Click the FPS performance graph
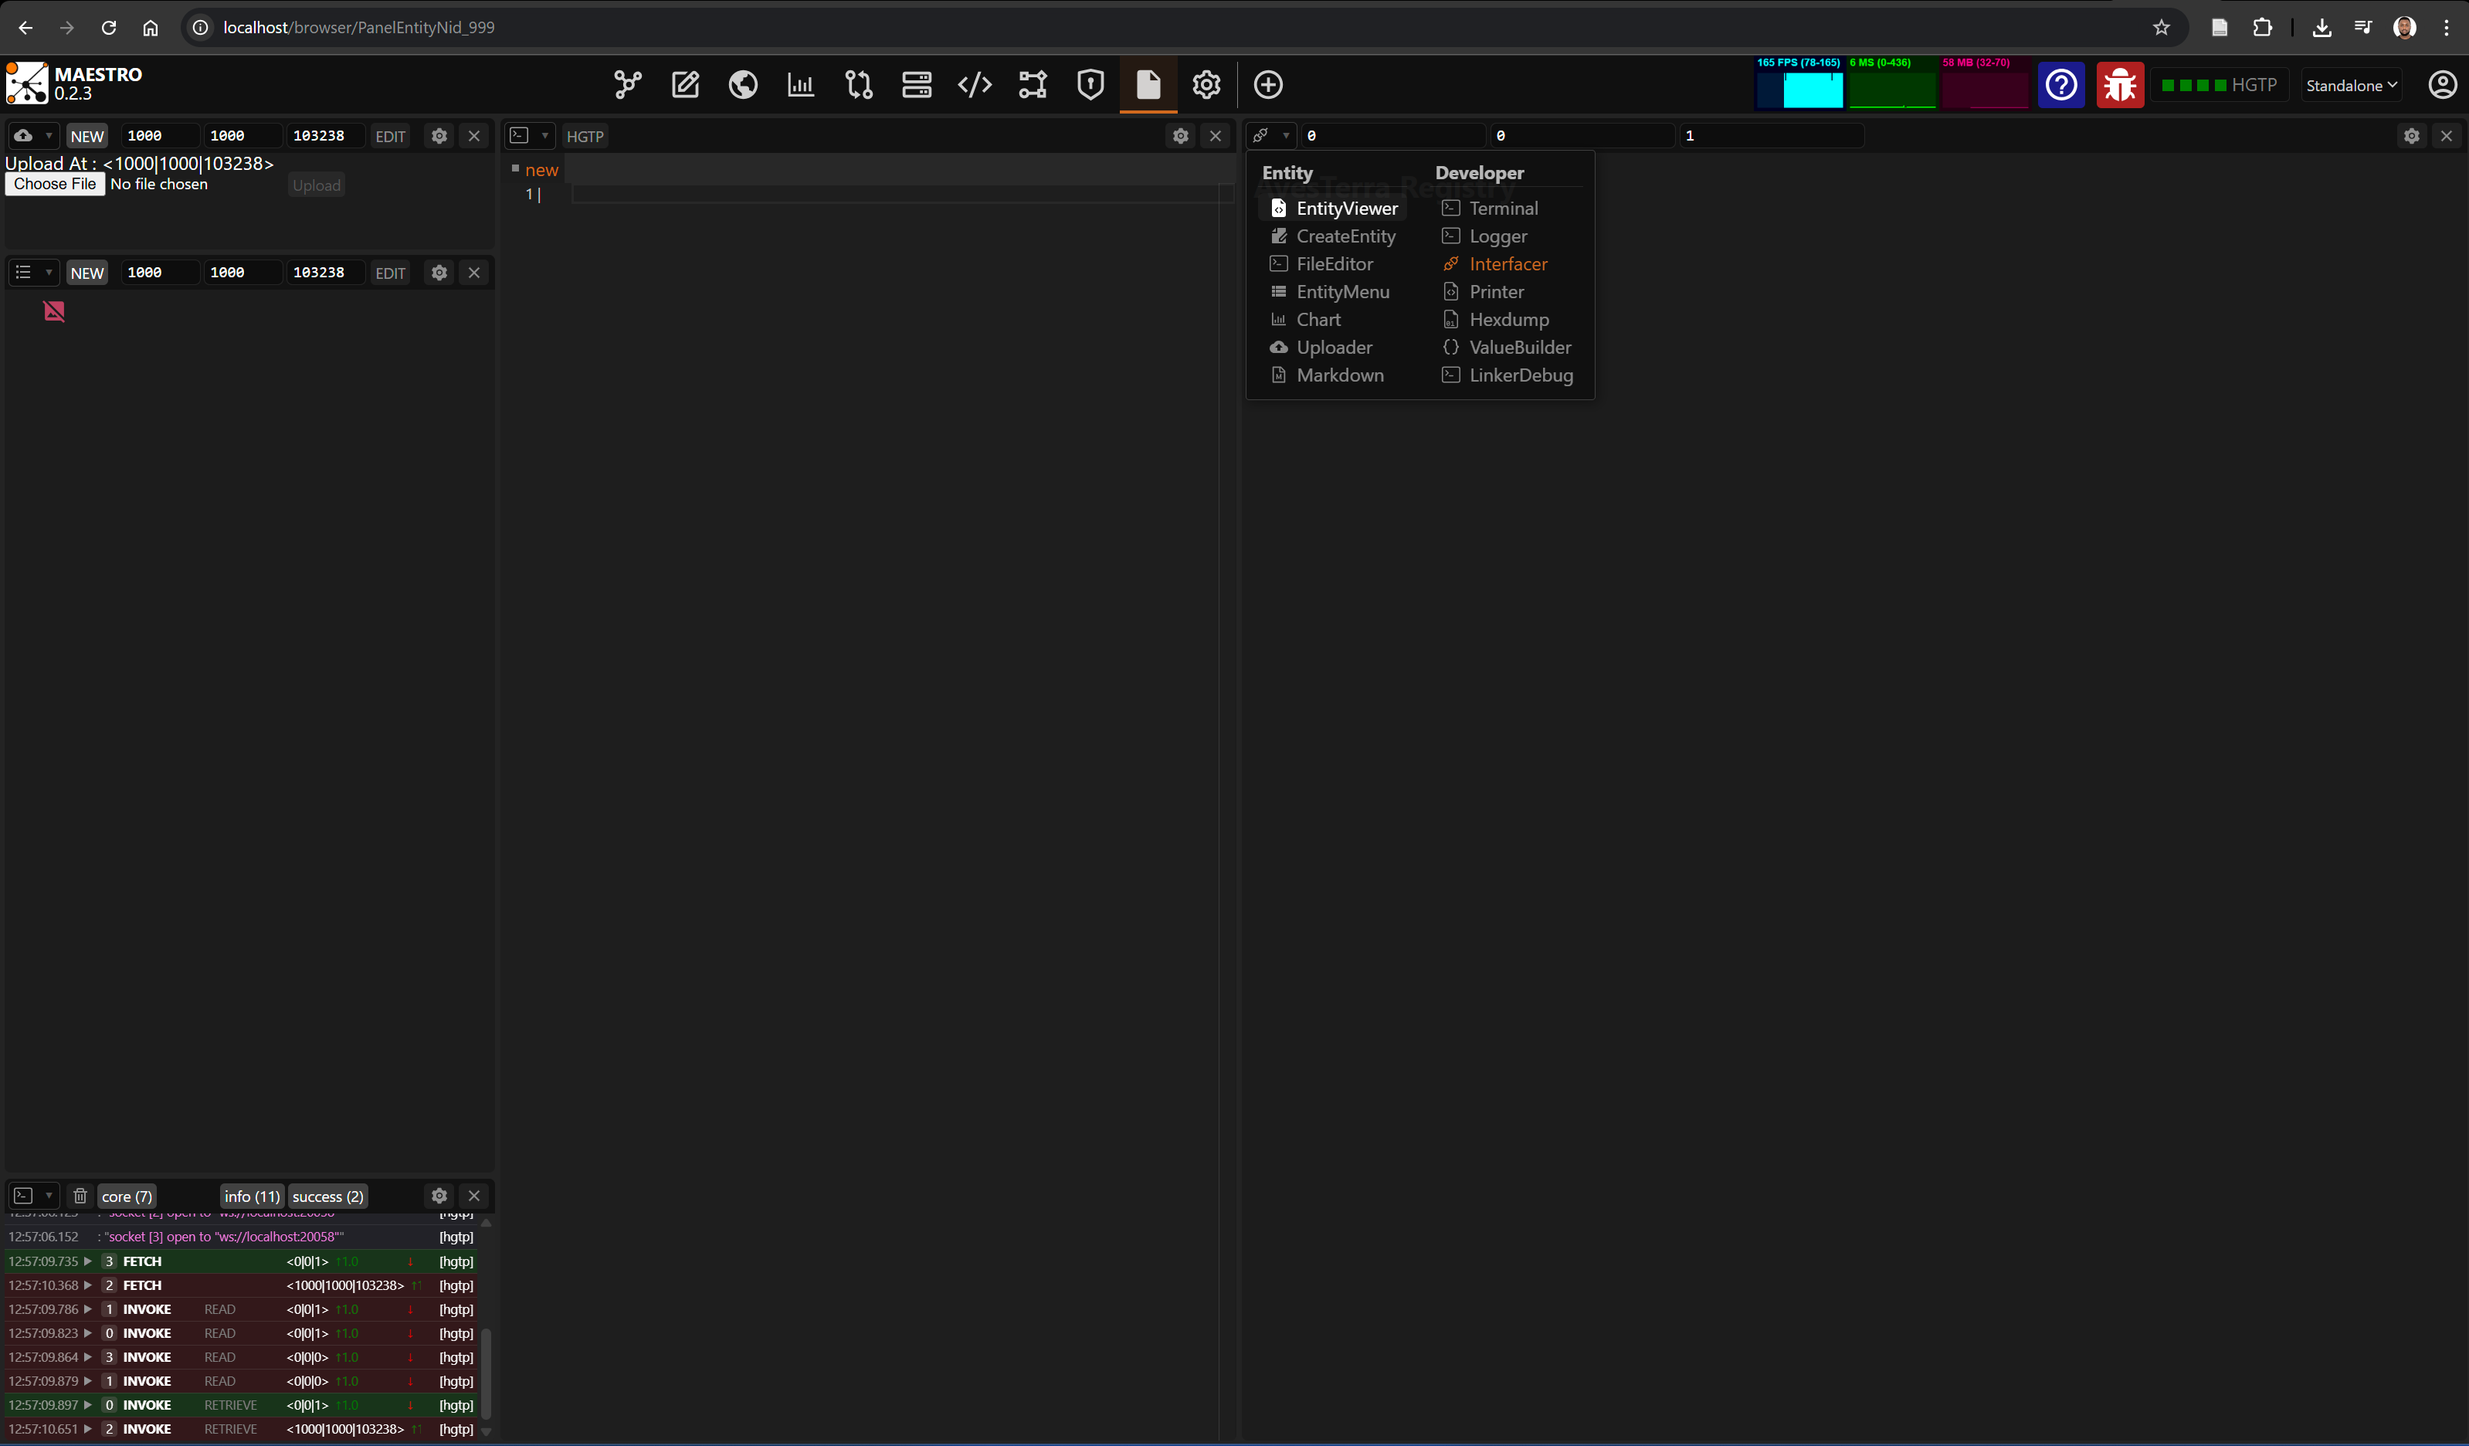This screenshot has width=2469, height=1446. (1800, 83)
